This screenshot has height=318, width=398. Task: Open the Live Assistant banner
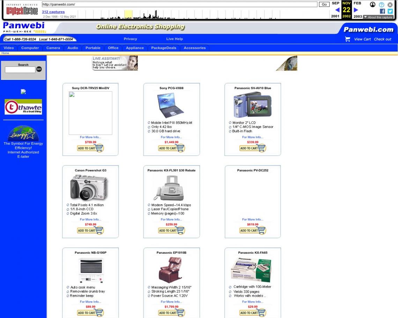pos(115,63)
